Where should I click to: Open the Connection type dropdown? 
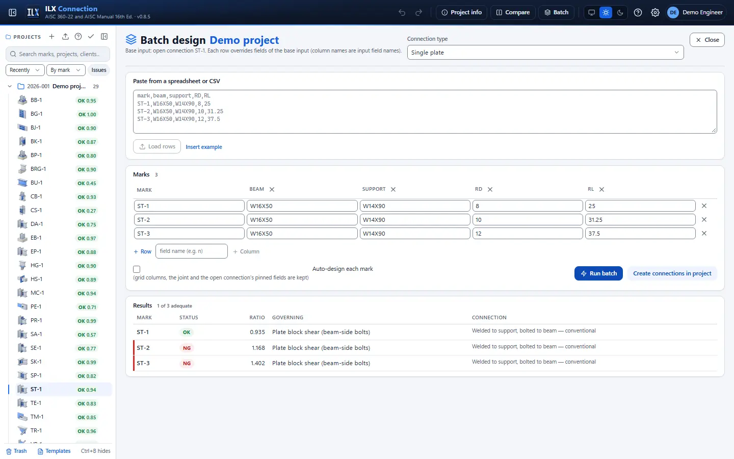click(x=545, y=53)
